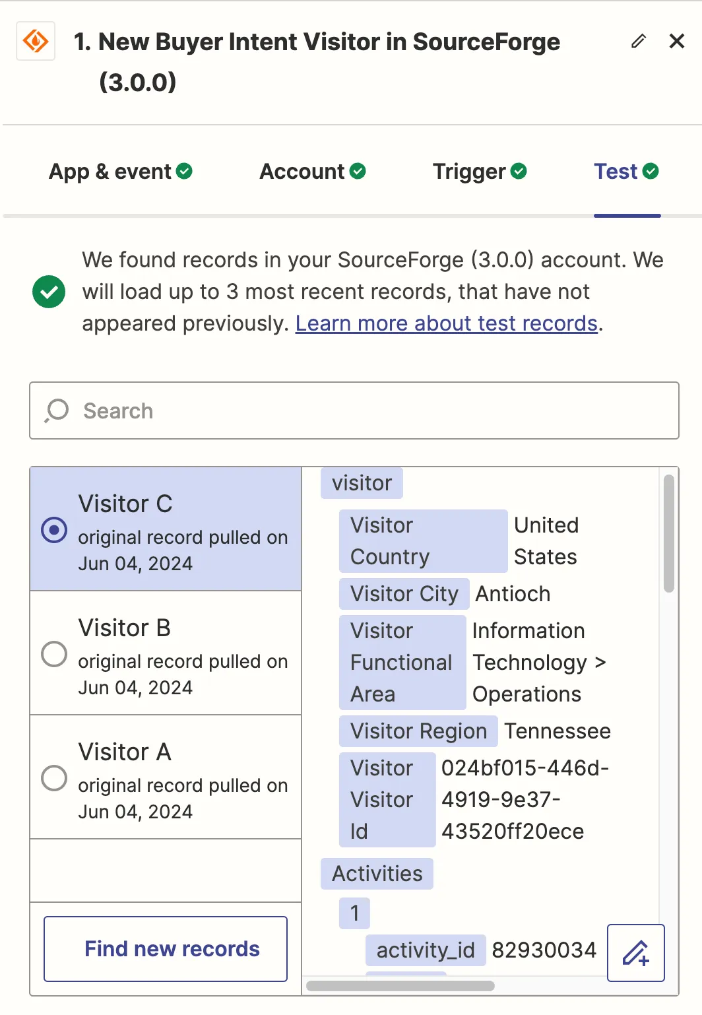This screenshot has height=1015, width=702.
Task: Click the activity_id label
Action: point(426,950)
